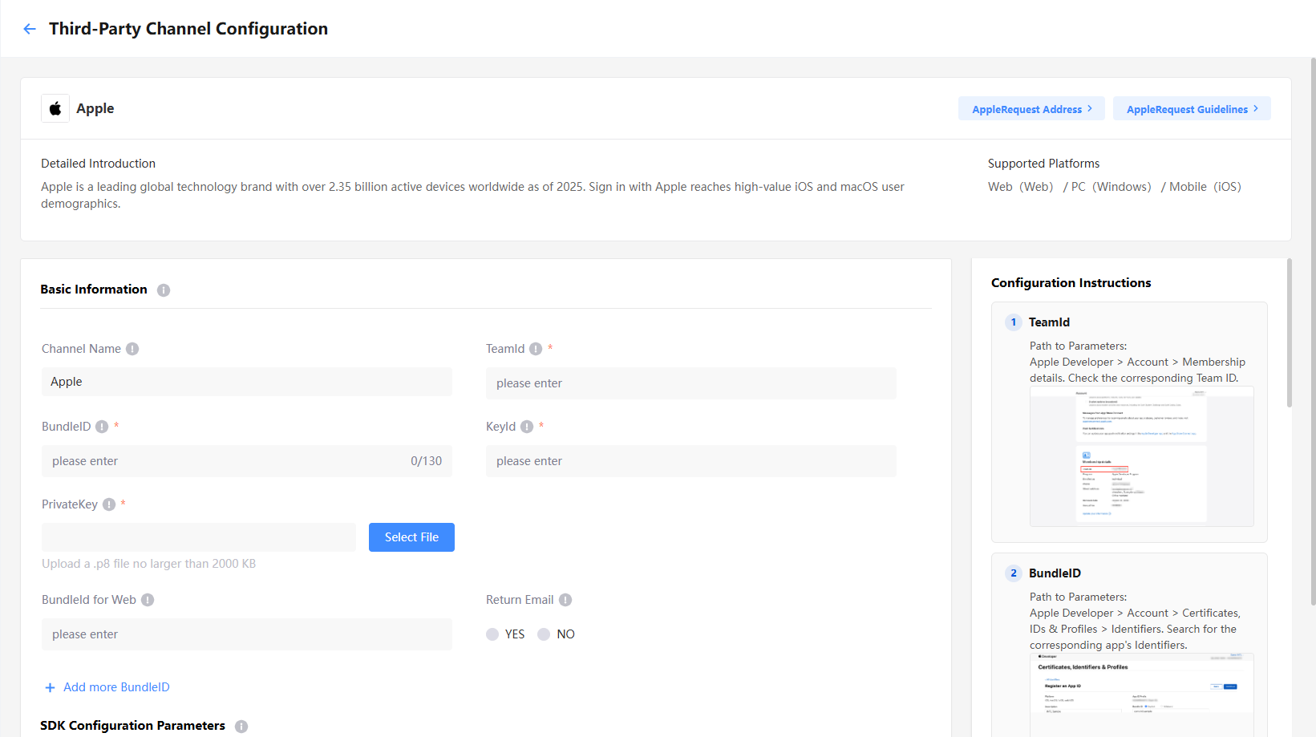Click the Apple logo icon
Image resolution: width=1316 pixels, height=737 pixels.
pyautogui.click(x=55, y=108)
